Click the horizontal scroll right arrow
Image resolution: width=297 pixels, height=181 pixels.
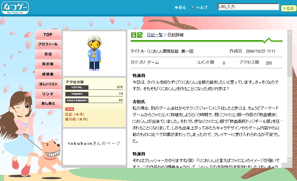tap(284, 165)
